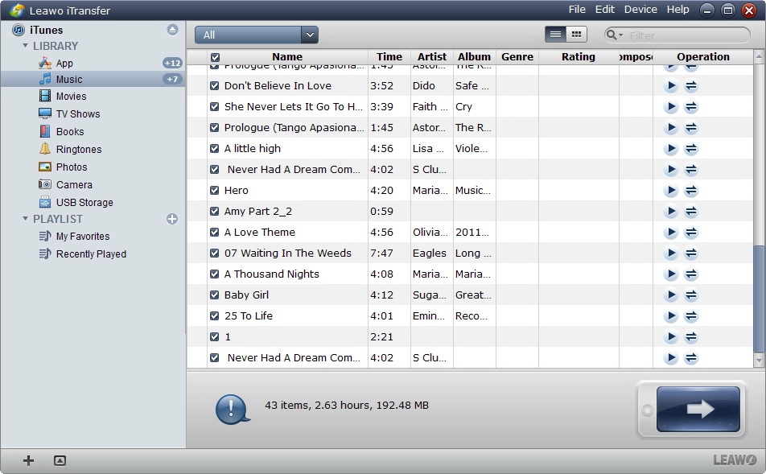Click the transfer icon next to Baby Girl
766x474 pixels.
pos(690,295)
